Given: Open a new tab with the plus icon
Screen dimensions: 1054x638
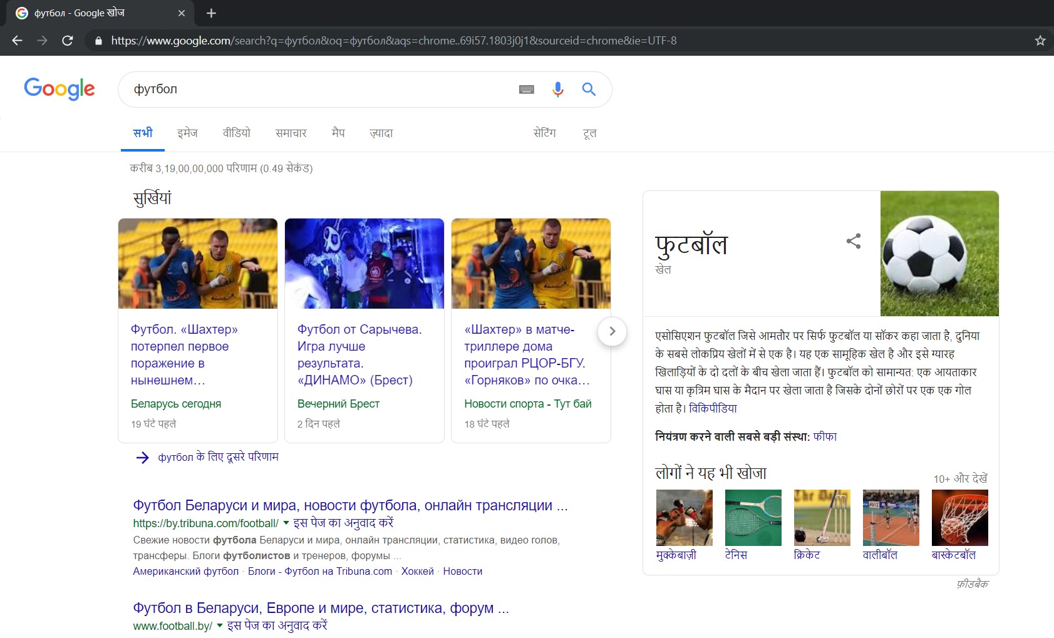Looking at the screenshot, I should [x=211, y=13].
